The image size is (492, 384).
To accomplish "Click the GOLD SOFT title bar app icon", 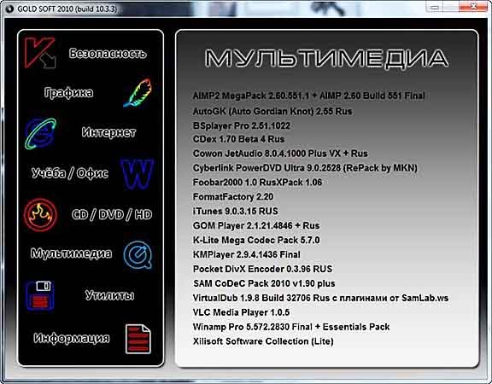I will coord(9,9).
